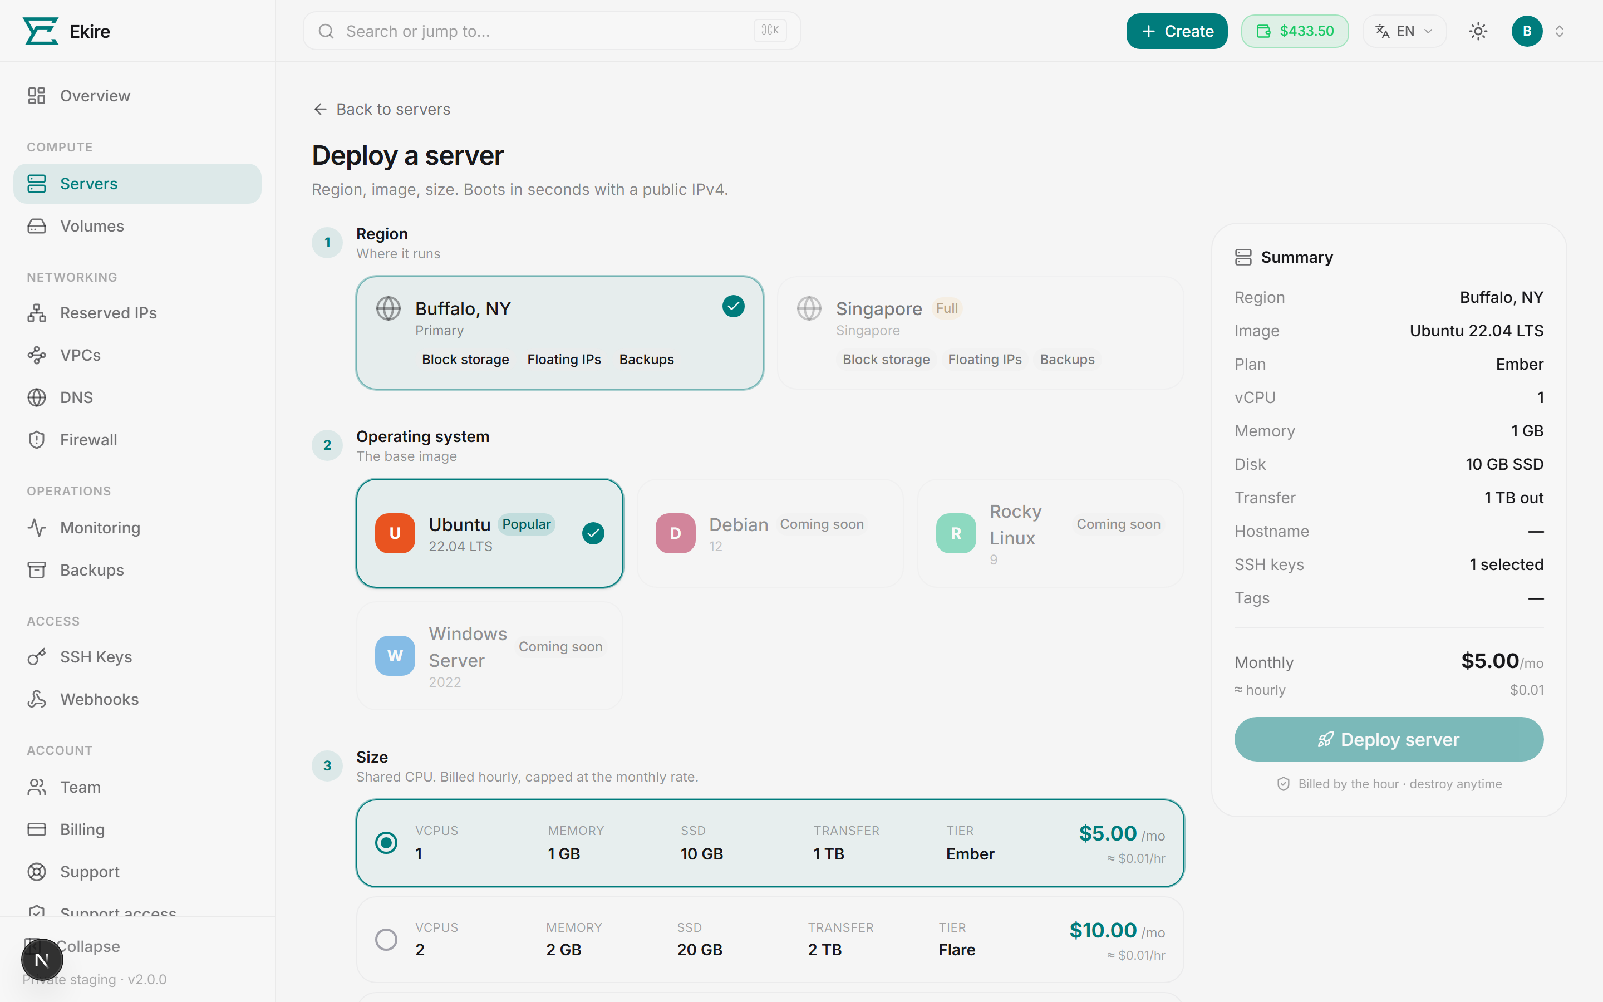Click the blue Windows W logo
1603x1002 pixels.
[x=395, y=656]
